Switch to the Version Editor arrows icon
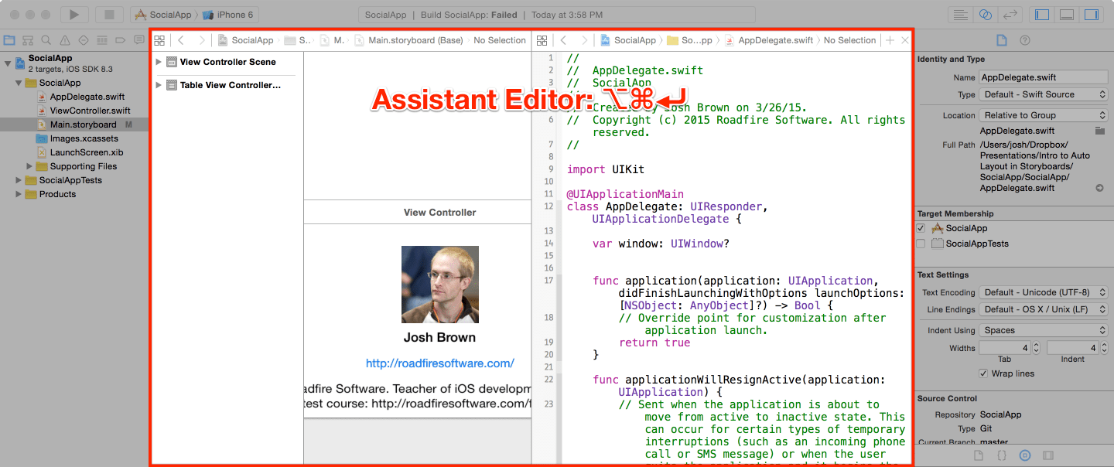The image size is (1114, 467). point(1010,14)
